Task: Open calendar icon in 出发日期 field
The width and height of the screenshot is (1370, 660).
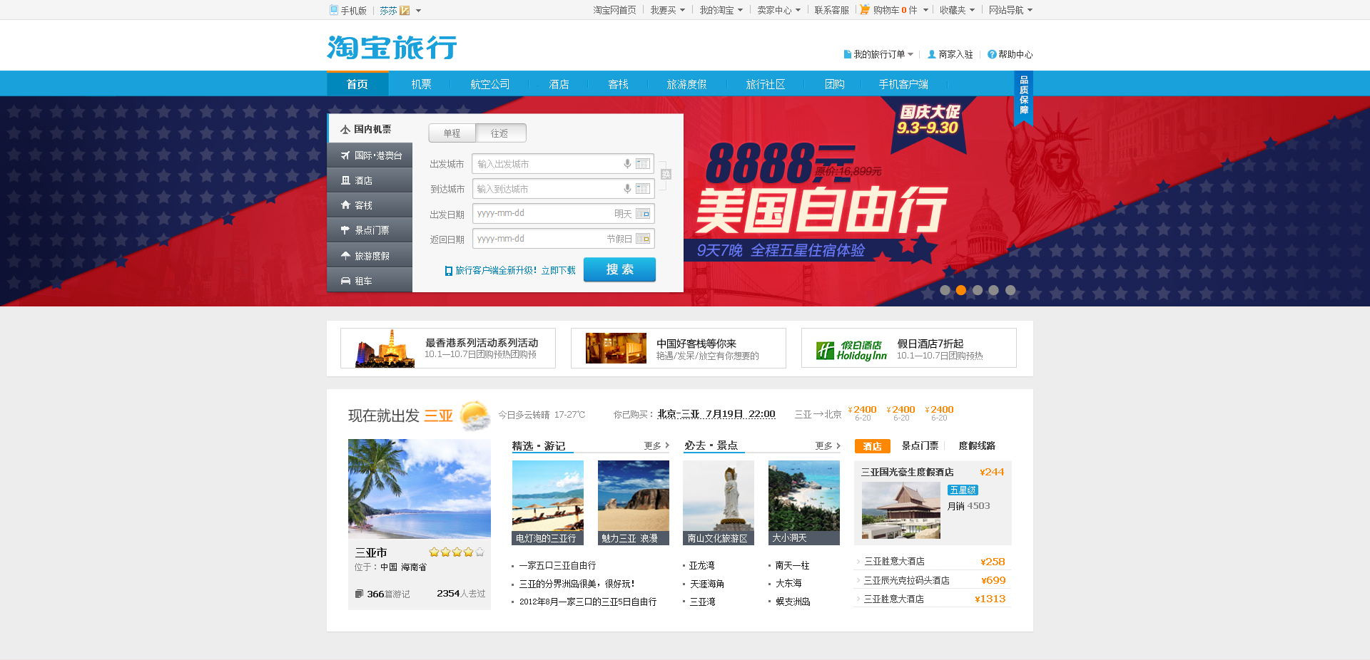Action: (x=643, y=214)
